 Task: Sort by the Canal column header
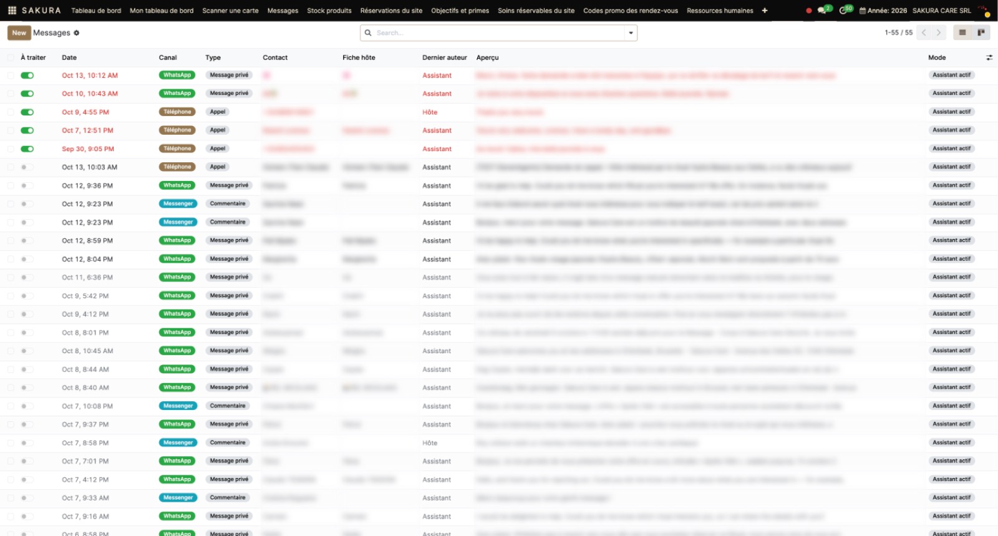click(x=168, y=57)
